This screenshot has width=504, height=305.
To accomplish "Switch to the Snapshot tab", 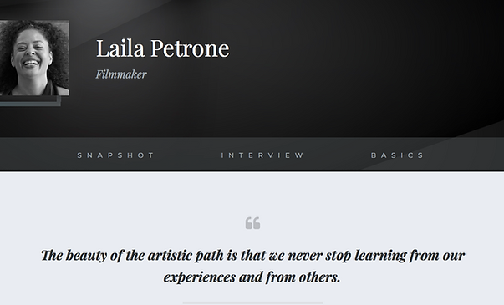I will pos(115,155).
